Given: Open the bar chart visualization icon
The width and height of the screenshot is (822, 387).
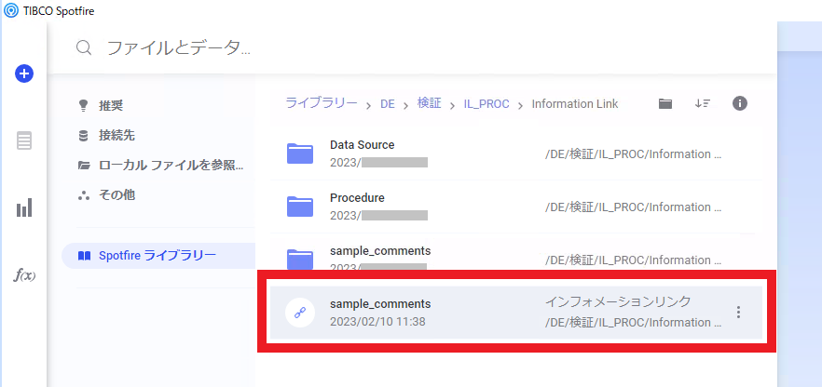Looking at the screenshot, I should click(x=24, y=207).
